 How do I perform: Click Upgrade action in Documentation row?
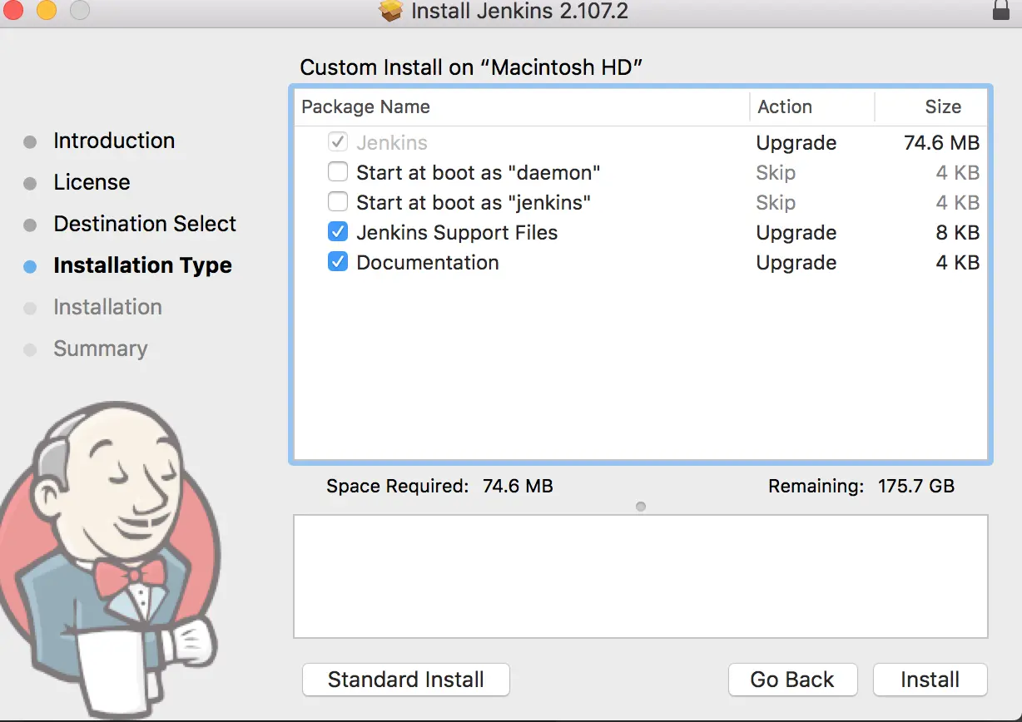tap(796, 263)
